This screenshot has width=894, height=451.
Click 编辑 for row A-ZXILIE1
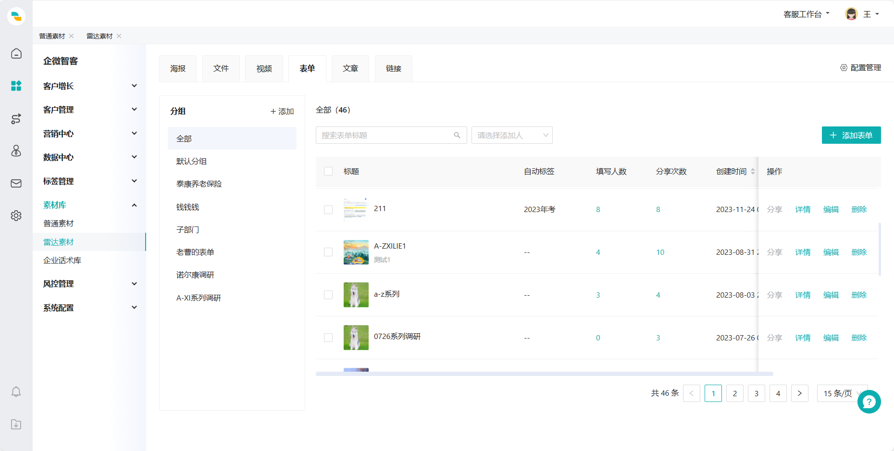(x=831, y=252)
